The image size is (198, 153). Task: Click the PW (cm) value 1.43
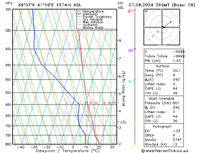(x=177, y=61)
